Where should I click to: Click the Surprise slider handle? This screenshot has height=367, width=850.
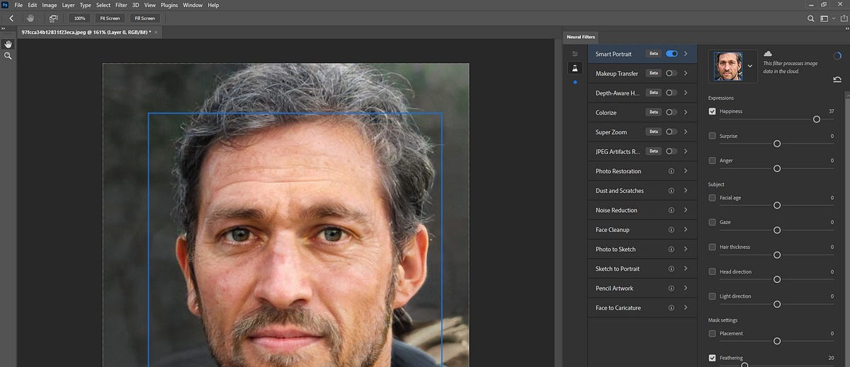click(777, 144)
